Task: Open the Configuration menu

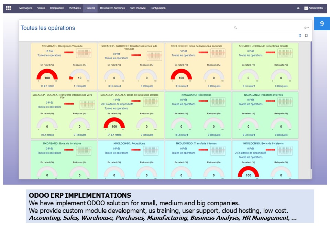Action: point(158,8)
